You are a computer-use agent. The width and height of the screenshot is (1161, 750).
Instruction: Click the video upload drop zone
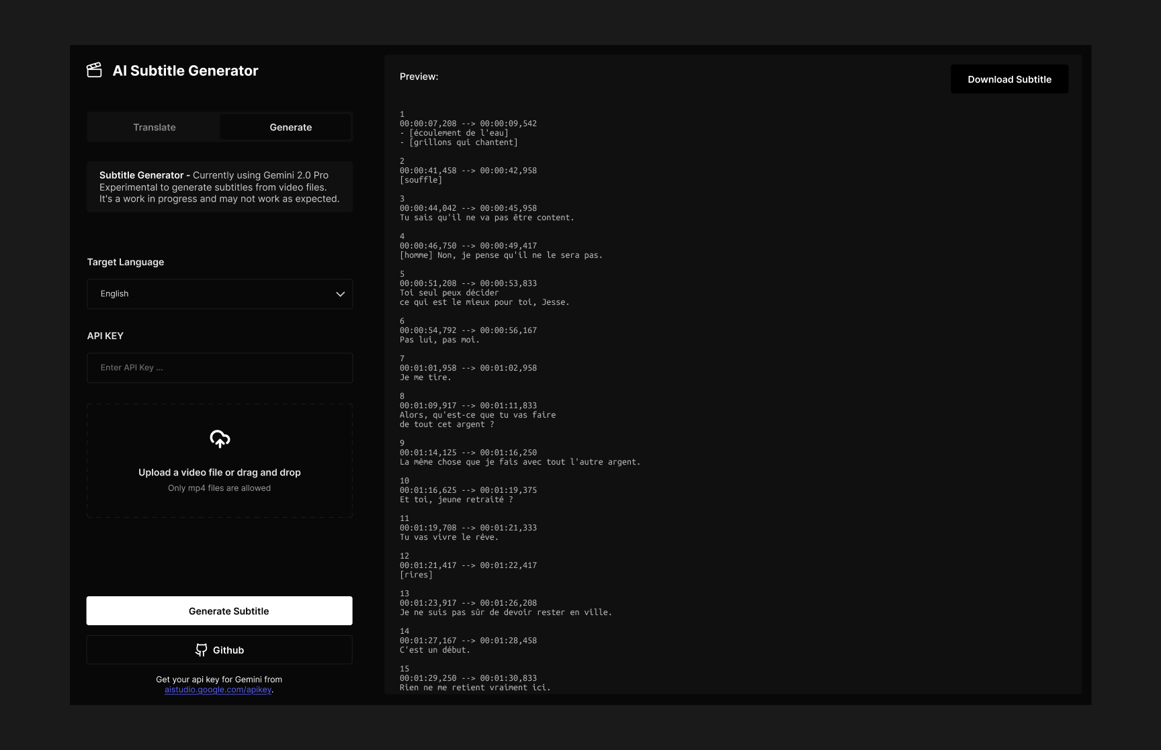coord(219,461)
